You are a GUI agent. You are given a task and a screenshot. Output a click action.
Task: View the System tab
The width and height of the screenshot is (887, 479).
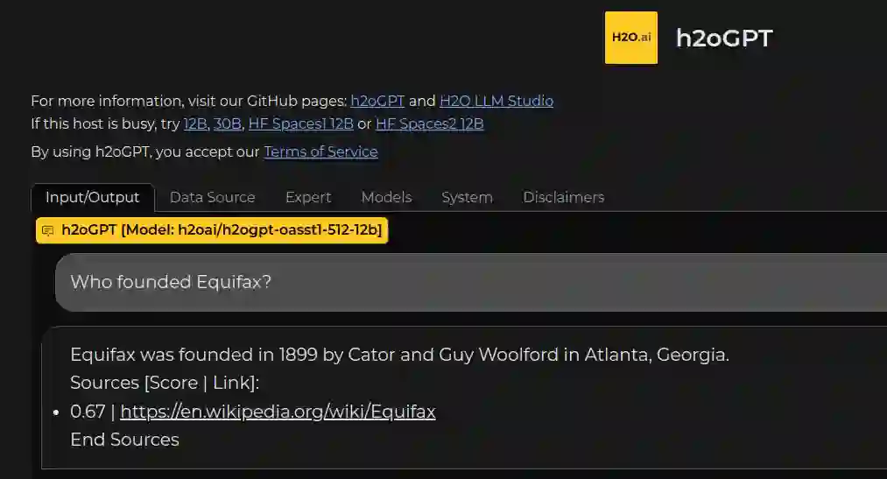pos(467,198)
